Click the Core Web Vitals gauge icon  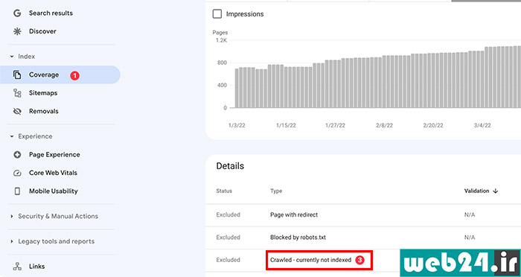[17, 173]
